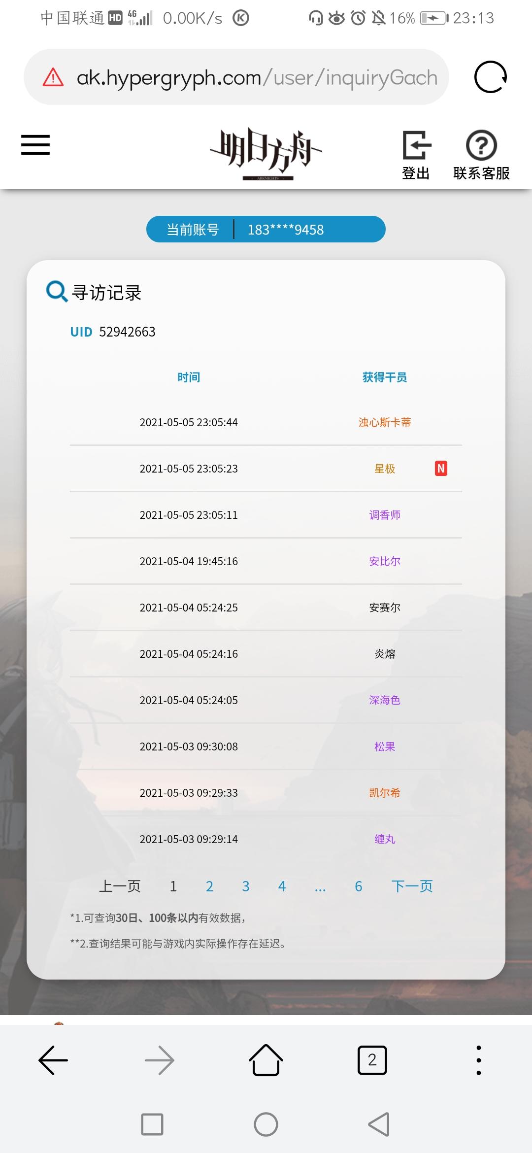Tap the red N badge next to 星极

click(x=441, y=468)
